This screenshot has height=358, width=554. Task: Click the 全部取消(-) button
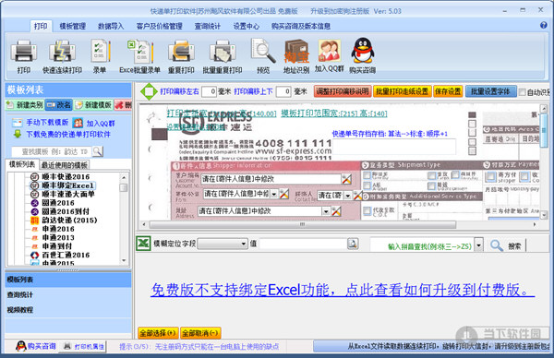pyautogui.click(x=200, y=333)
